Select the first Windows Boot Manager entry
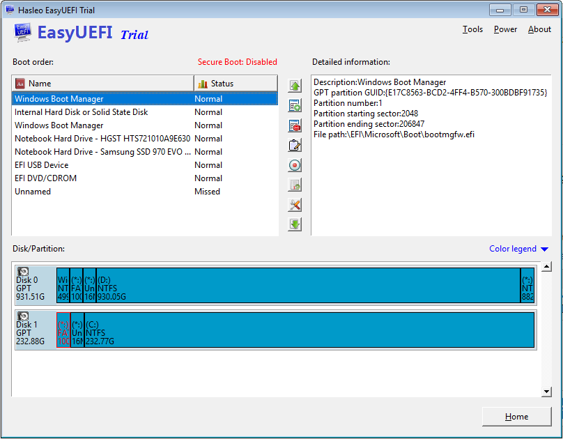The image size is (563, 439). pyautogui.click(x=145, y=99)
